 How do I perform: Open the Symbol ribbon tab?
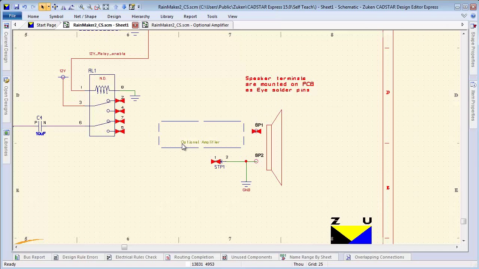(56, 16)
